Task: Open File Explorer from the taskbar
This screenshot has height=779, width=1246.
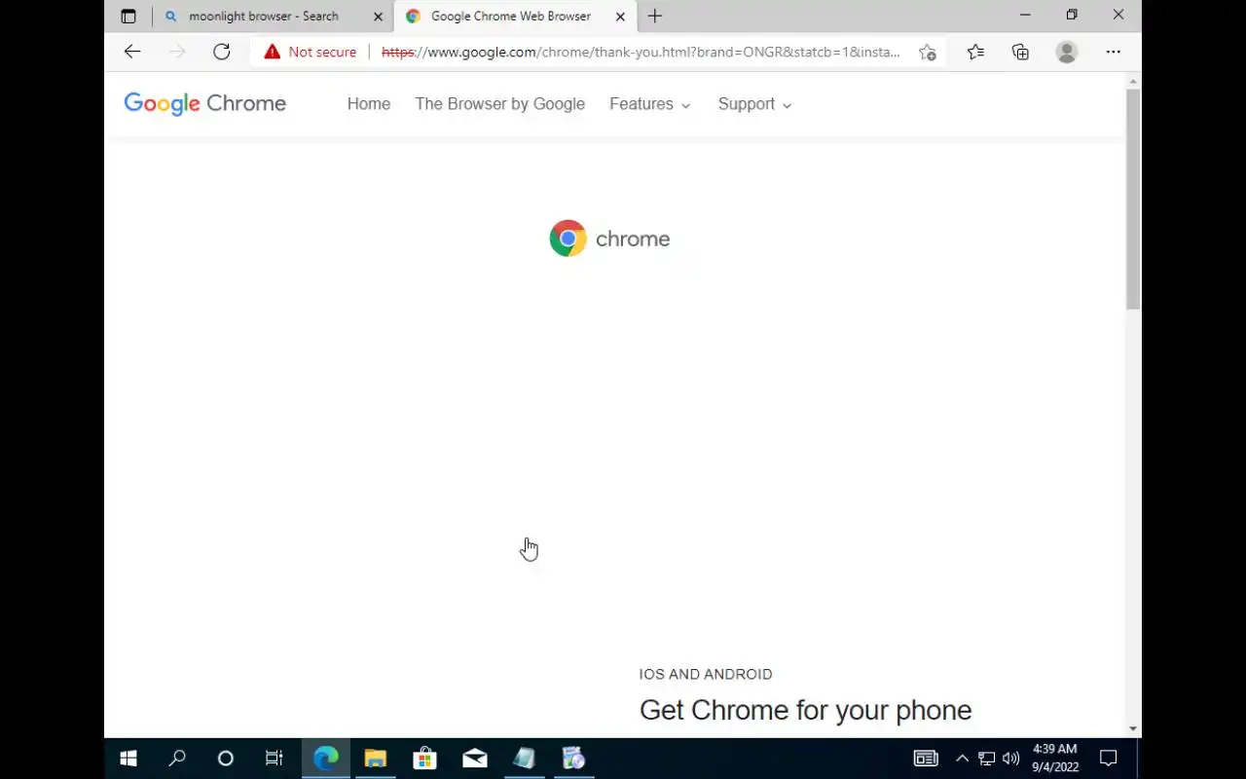Action: 375,759
